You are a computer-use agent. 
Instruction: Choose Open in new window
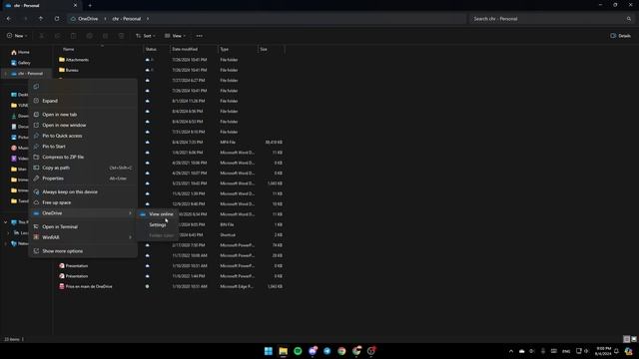point(83,125)
